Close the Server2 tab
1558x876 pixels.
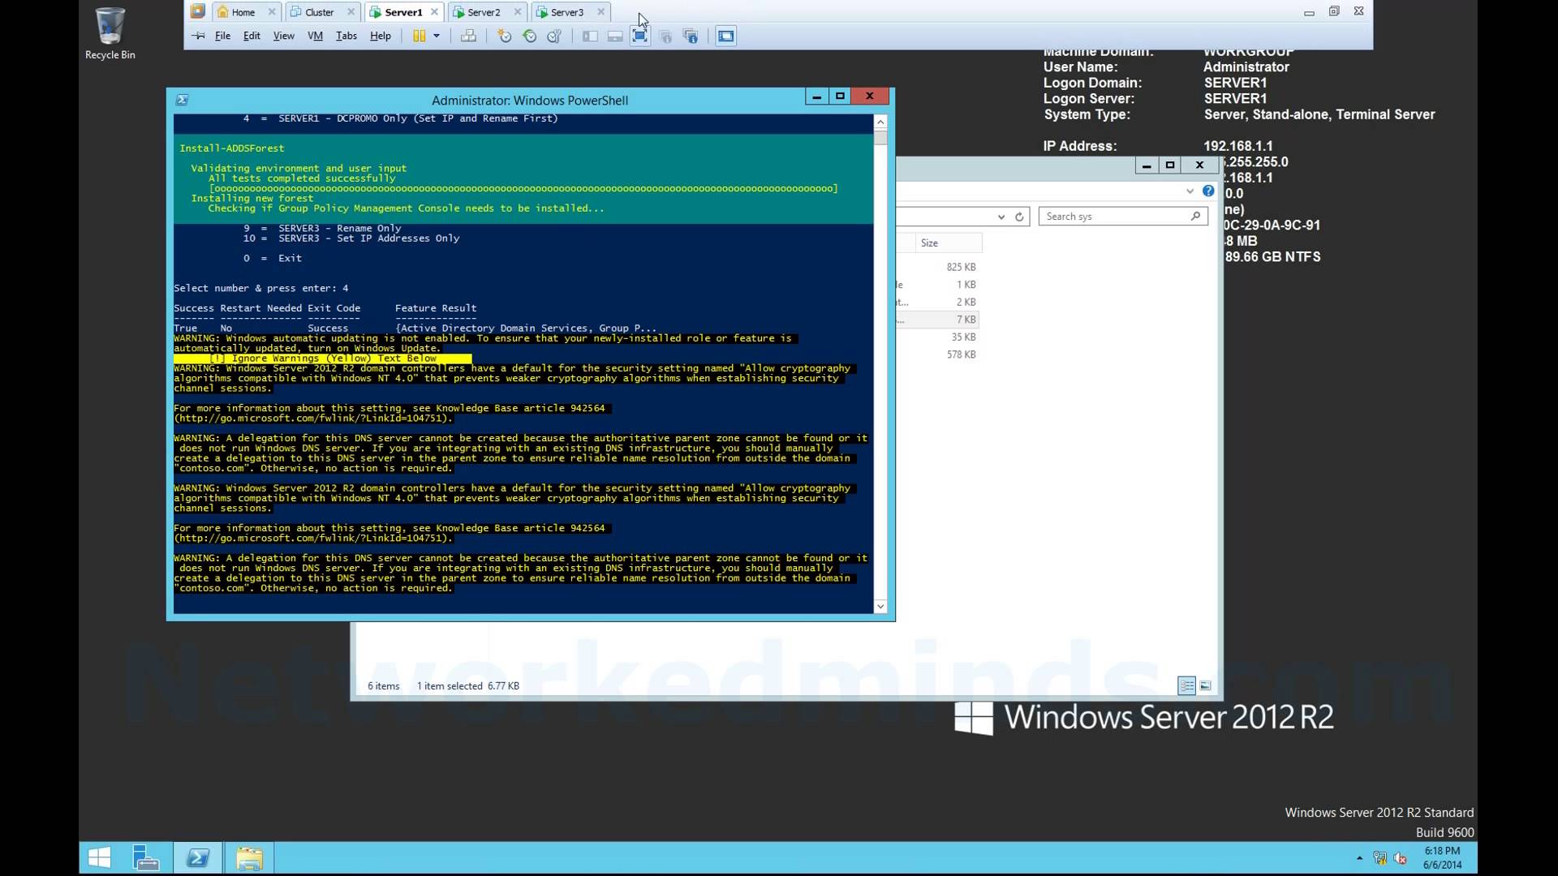coord(518,12)
